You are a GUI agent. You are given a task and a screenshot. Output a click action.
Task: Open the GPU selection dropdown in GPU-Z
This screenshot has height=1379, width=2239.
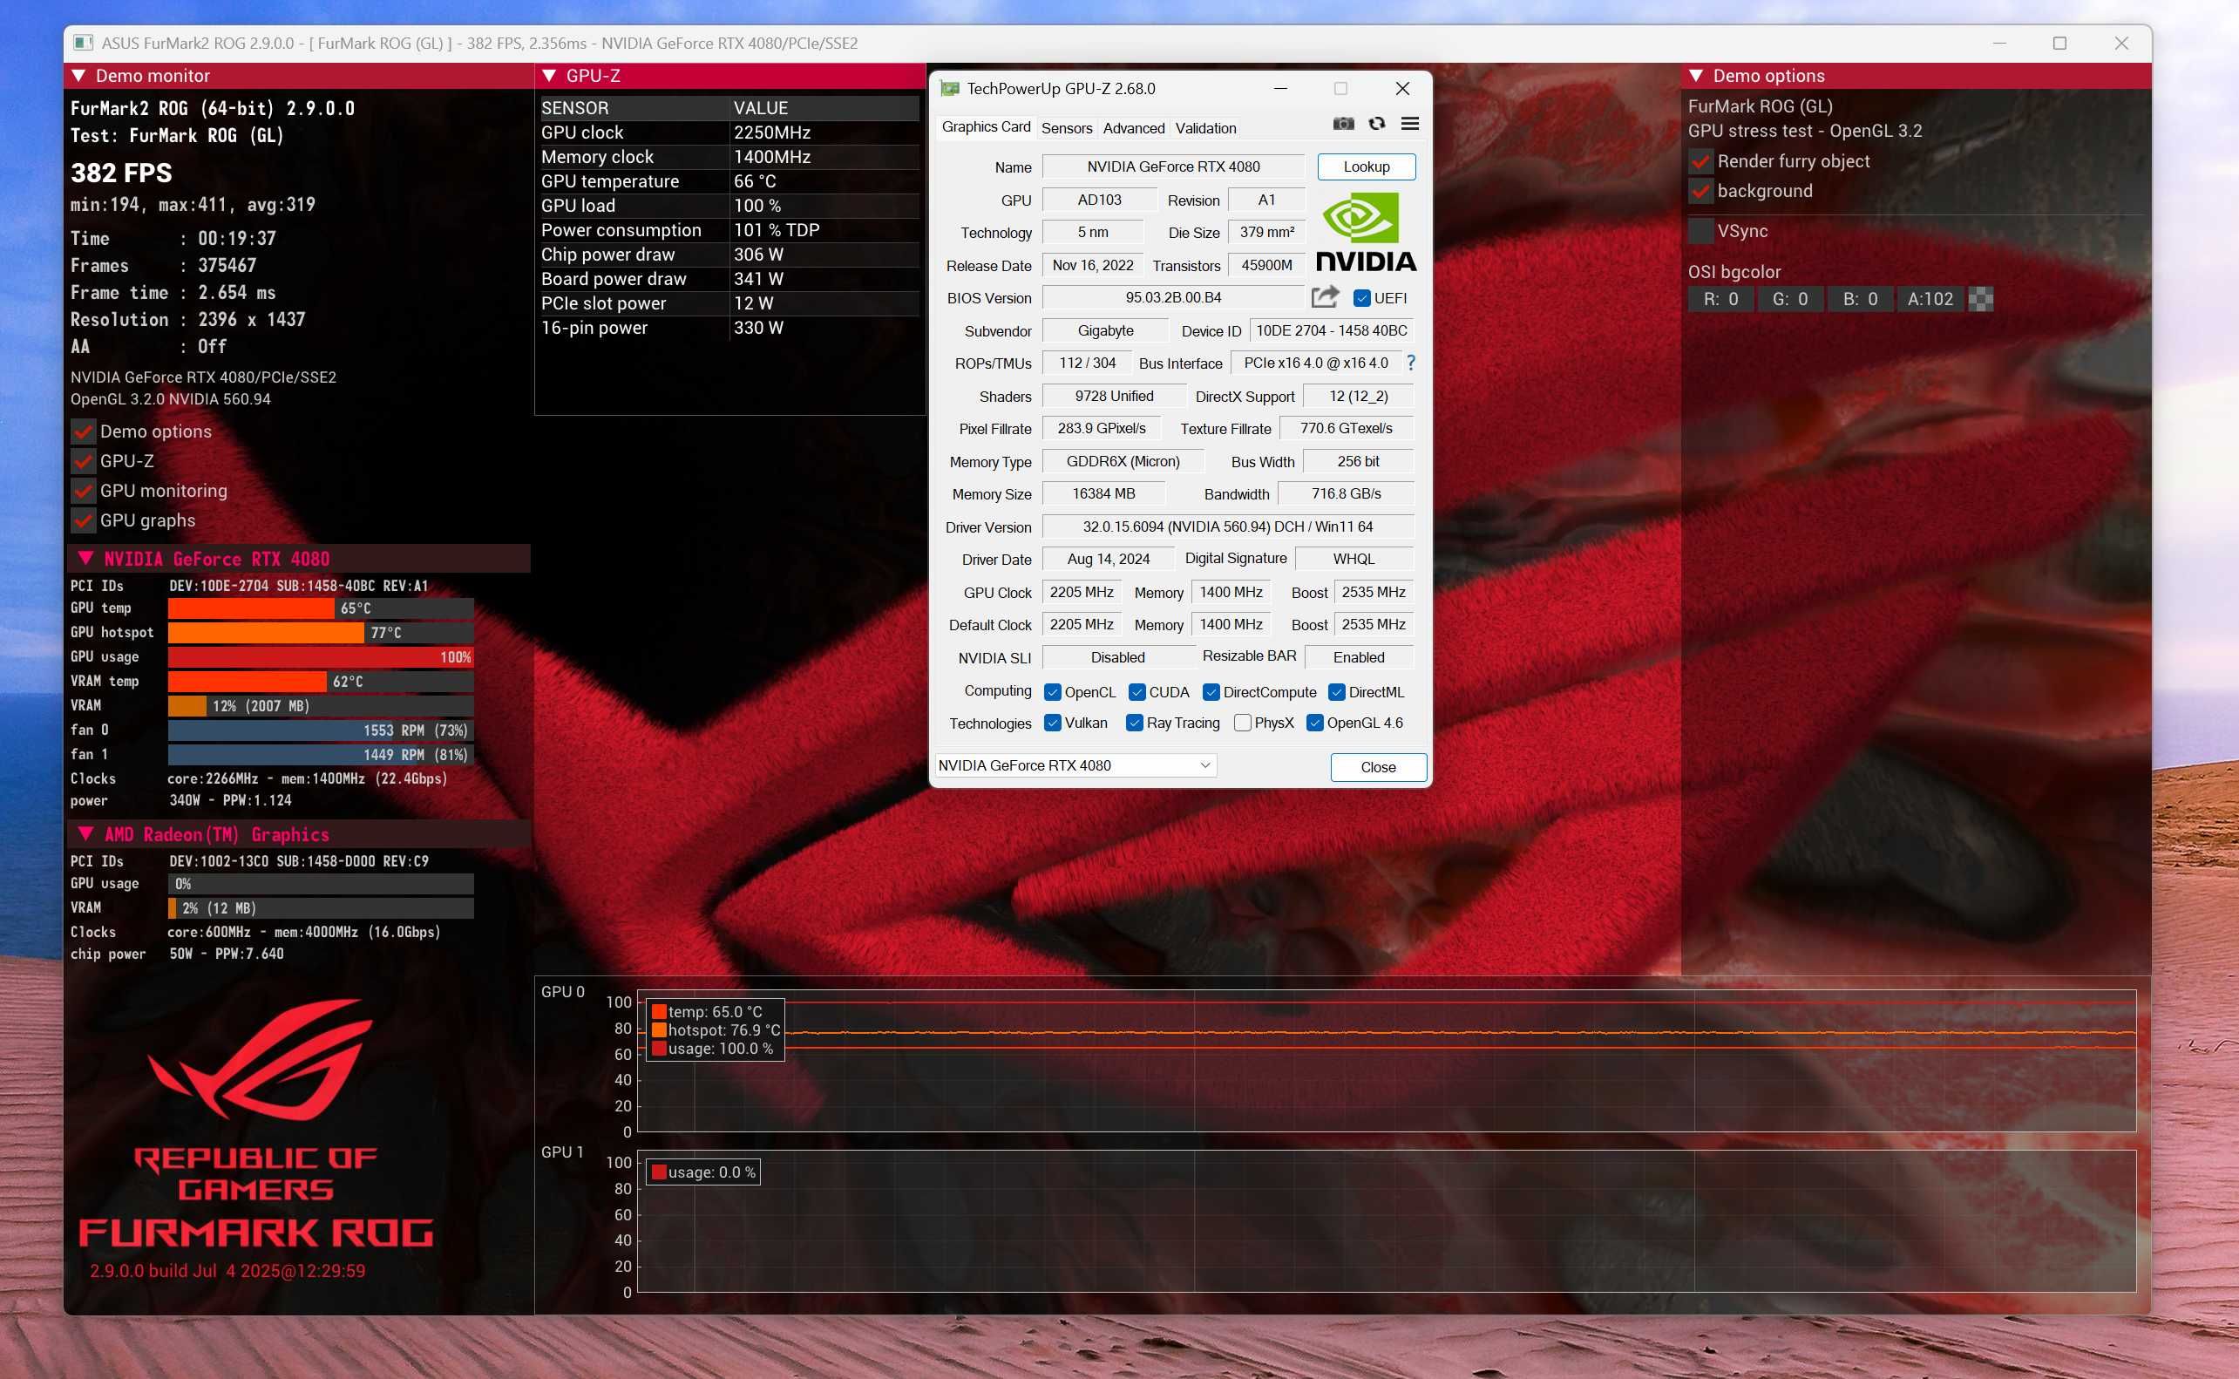(1075, 765)
